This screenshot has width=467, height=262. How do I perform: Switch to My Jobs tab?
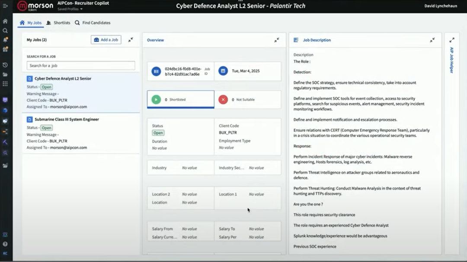[x=31, y=22]
